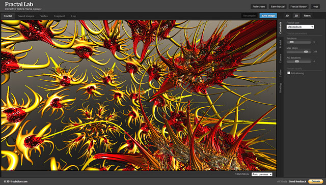Open the Help button
Screen dimensions: 326x185
(315, 7)
